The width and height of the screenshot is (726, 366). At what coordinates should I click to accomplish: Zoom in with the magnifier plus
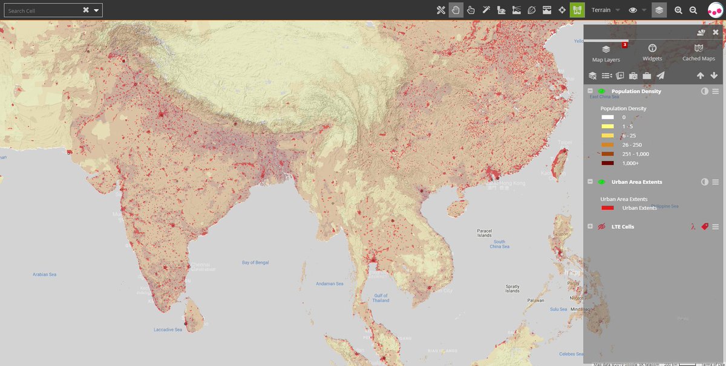pyautogui.click(x=678, y=10)
